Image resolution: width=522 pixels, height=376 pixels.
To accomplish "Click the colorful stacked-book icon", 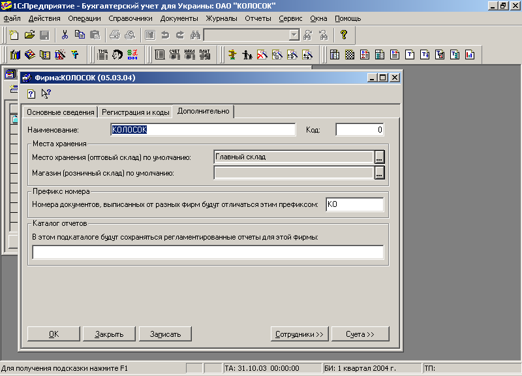I will pos(30,55).
